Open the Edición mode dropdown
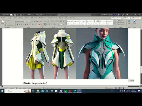This screenshot has width=142, height=106. click(x=126, y=18)
